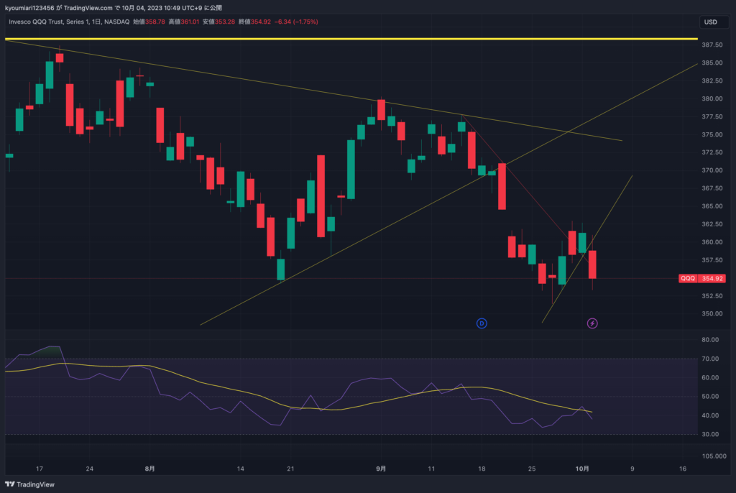Click the 385.00 price axis label

point(712,63)
